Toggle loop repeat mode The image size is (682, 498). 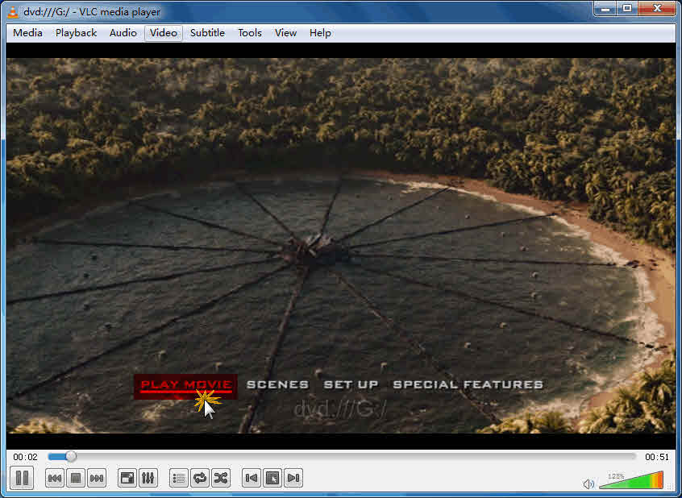[200, 479]
